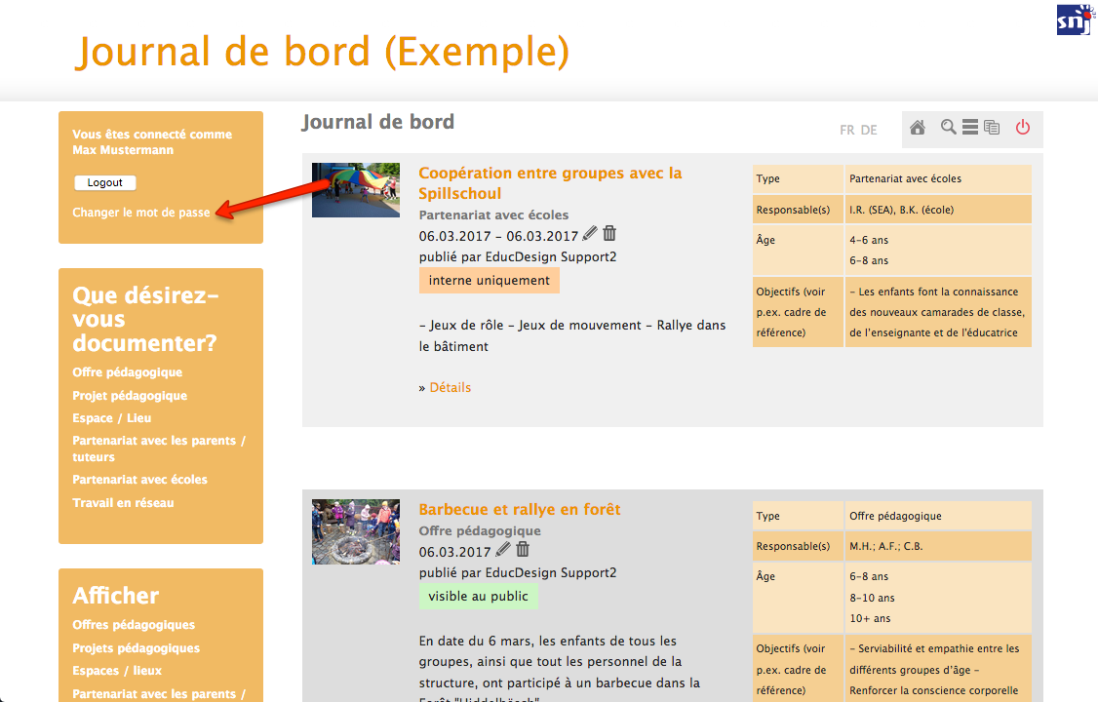Viewport: 1098px width, 702px height.
Task: Switch language to DE
Action: pyautogui.click(x=869, y=130)
